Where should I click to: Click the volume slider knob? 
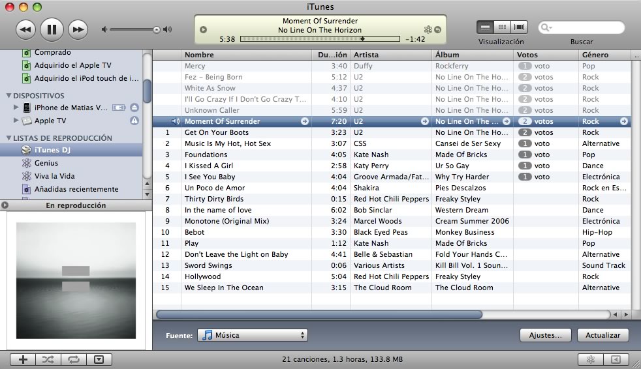click(157, 29)
